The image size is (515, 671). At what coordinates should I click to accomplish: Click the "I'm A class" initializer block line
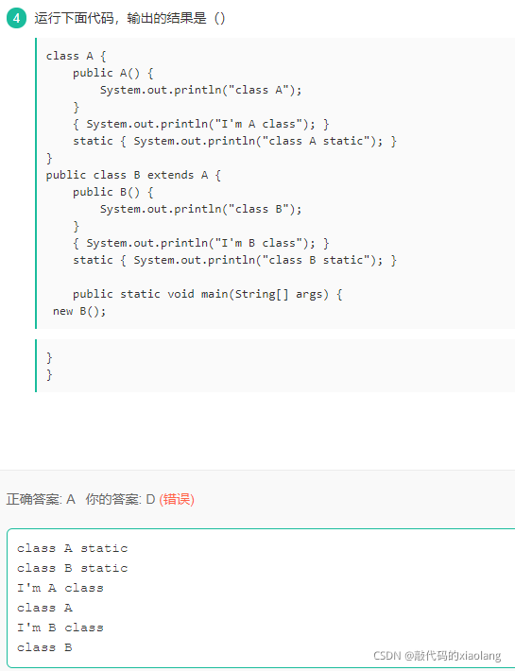click(x=201, y=124)
